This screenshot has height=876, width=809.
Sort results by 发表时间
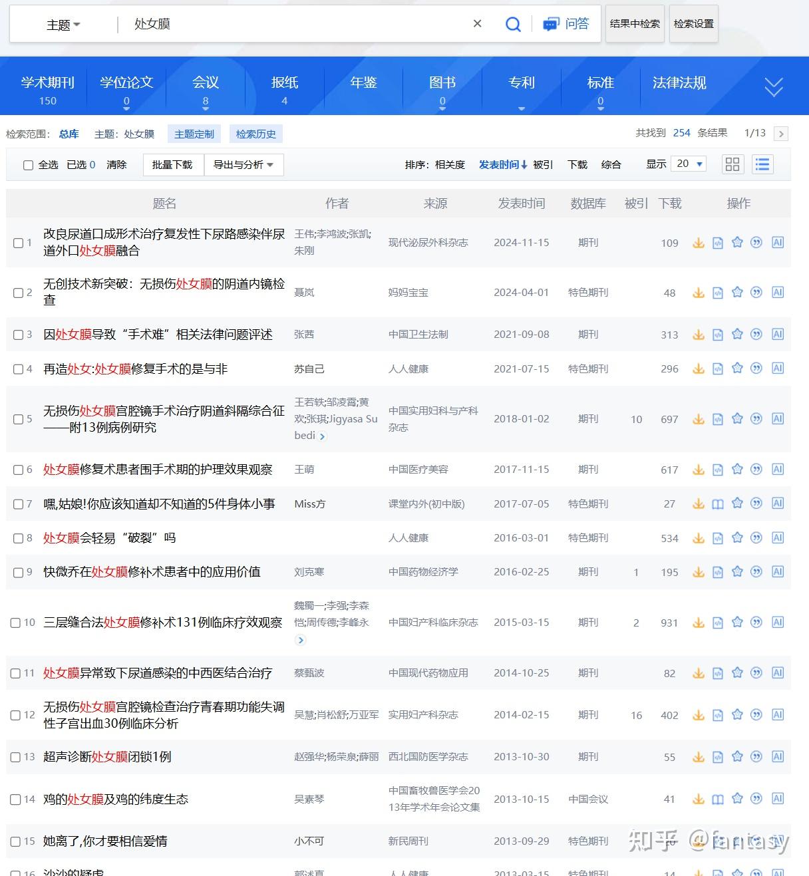pos(503,165)
